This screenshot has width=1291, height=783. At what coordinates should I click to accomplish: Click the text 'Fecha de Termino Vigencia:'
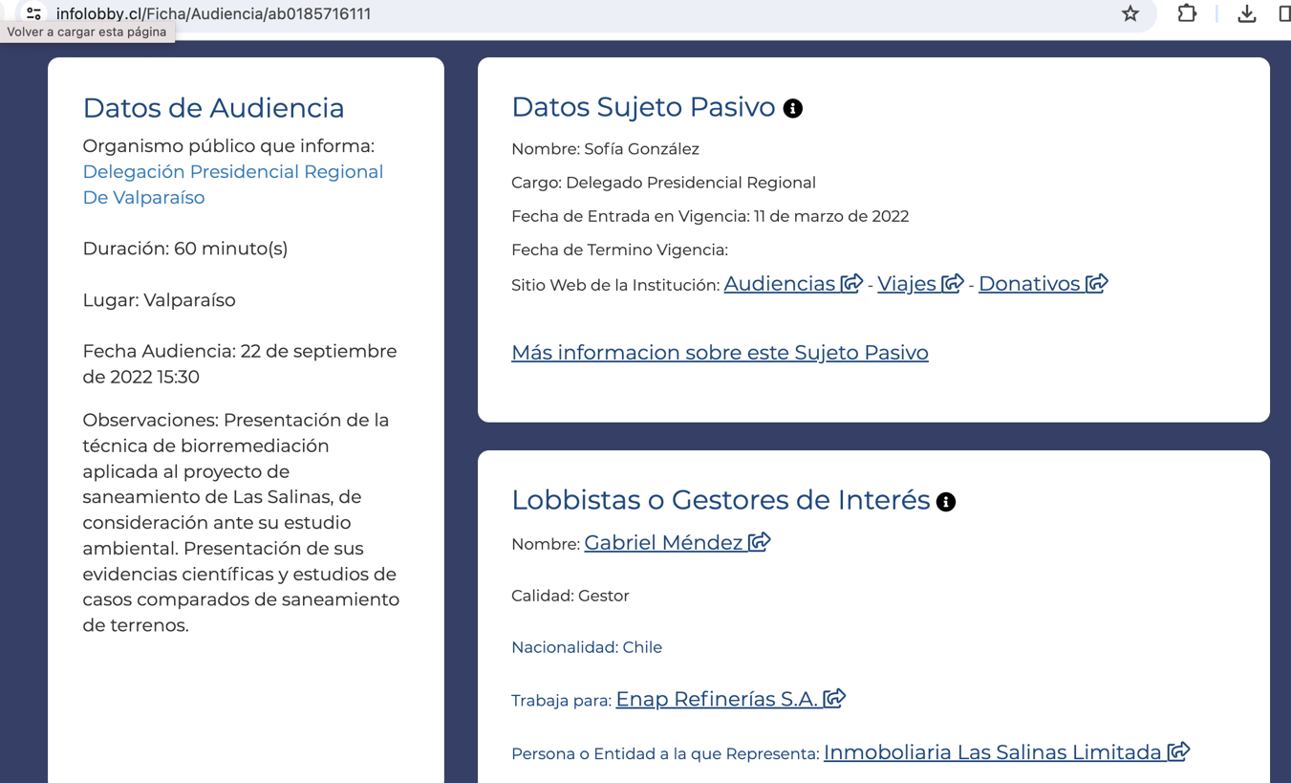619,250
